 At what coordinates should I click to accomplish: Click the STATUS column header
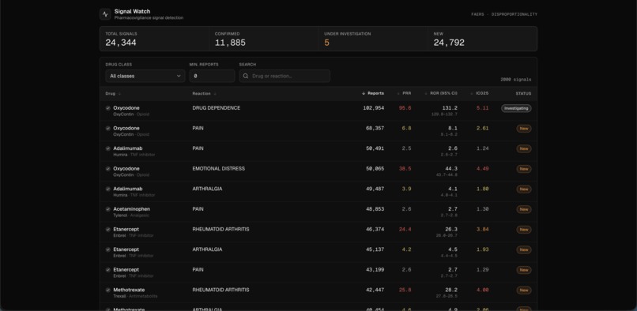[523, 93]
